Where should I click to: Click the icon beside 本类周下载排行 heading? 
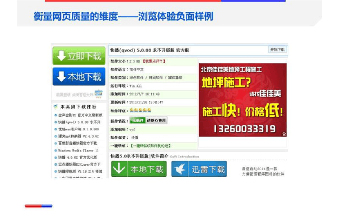tap(56, 107)
